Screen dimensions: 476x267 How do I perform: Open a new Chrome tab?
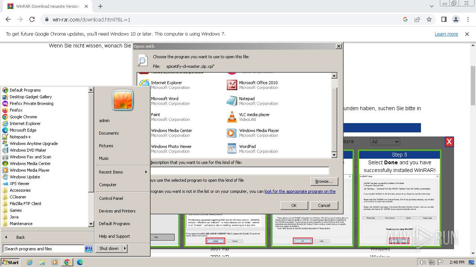pos(100,6)
